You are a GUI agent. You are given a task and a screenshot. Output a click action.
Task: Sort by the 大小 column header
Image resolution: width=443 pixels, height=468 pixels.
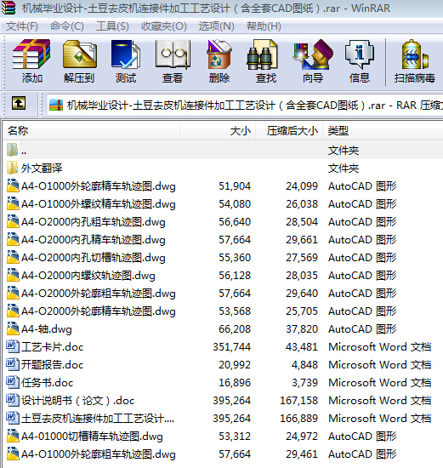[x=218, y=131]
